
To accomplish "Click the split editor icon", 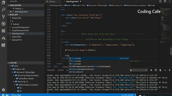I will click(165, 1).
